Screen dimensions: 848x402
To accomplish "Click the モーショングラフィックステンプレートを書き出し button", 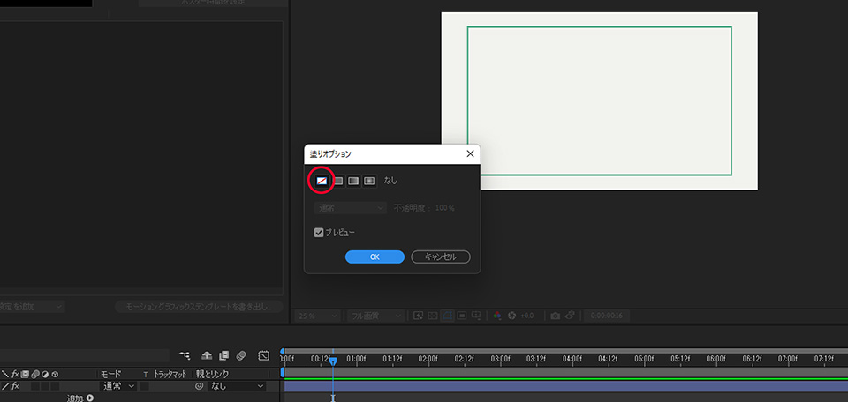I will [x=199, y=307].
